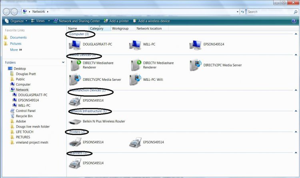The image size is (300, 178).
Task: Sort by the Workgroup column header
Action: tap(123, 28)
